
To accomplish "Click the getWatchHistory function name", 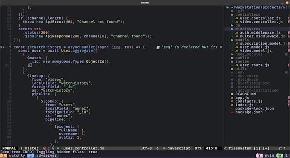I will (44, 47).
